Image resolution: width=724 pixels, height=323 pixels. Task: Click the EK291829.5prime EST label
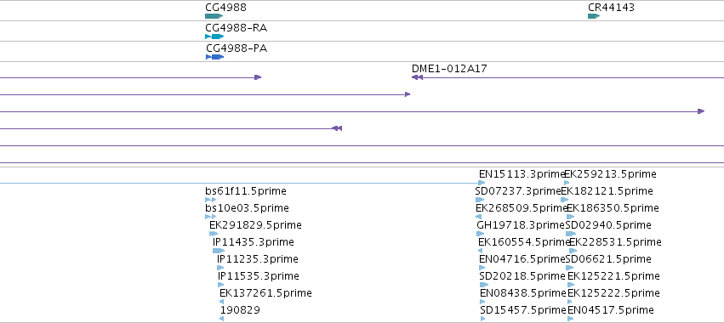(255, 224)
